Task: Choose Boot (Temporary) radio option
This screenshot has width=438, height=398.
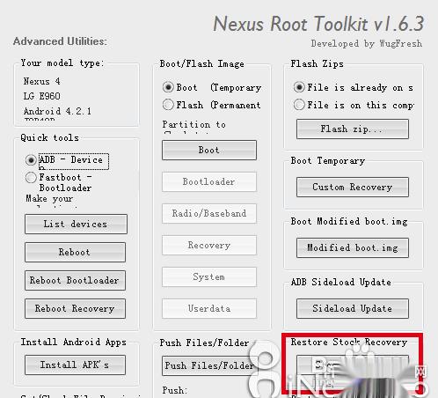Action: click(x=168, y=87)
